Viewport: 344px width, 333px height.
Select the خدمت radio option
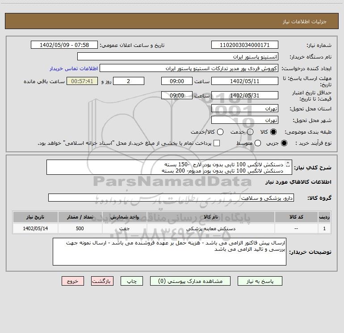click(x=250, y=132)
